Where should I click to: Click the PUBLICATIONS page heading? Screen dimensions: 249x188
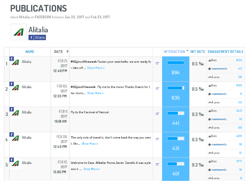(x=38, y=8)
